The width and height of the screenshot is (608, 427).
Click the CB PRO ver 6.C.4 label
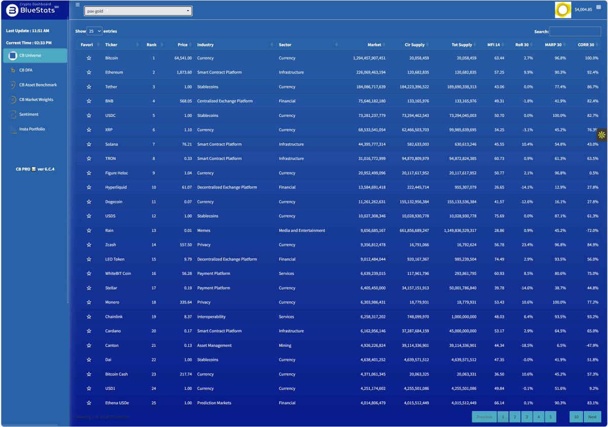(35, 169)
